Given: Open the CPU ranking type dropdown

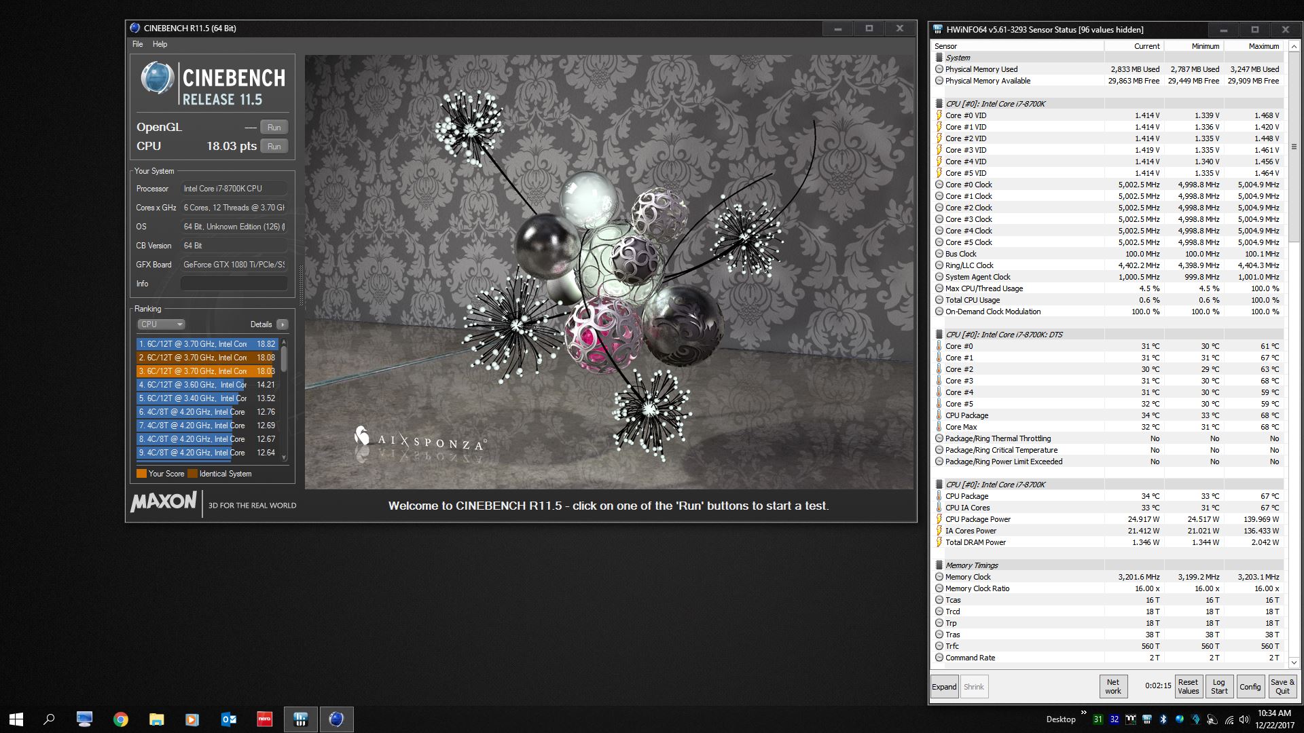Looking at the screenshot, I should (x=161, y=324).
